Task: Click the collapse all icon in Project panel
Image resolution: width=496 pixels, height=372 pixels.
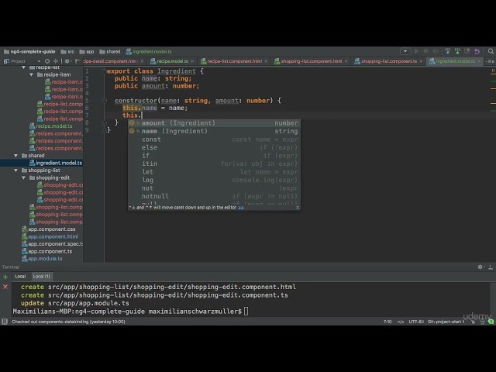Action: pyautogui.click(x=56, y=61)
